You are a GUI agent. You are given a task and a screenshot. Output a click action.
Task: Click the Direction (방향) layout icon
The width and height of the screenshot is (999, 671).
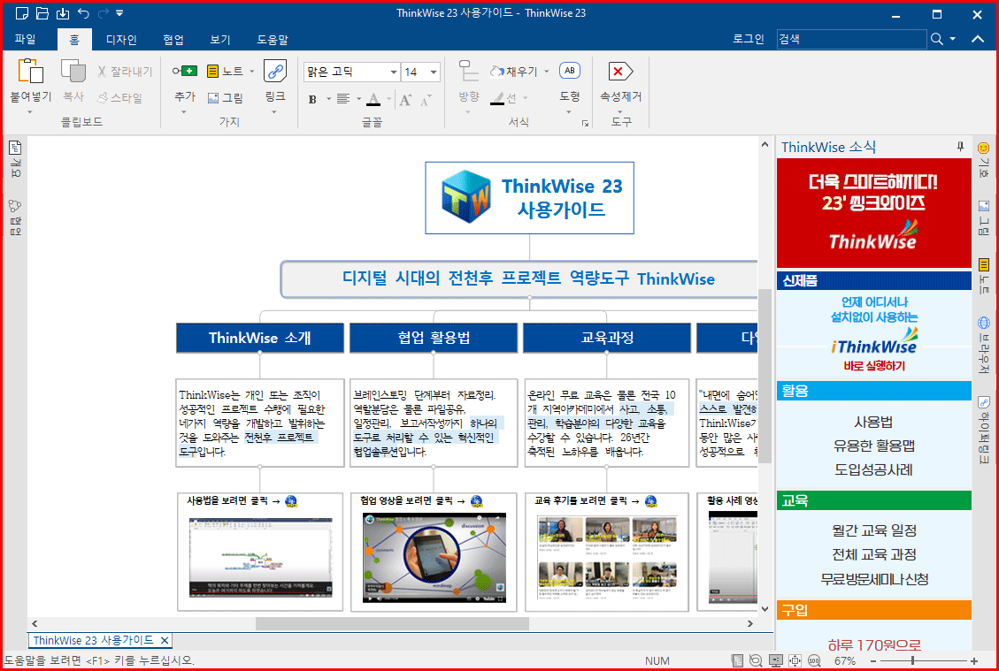click(469, 71)
